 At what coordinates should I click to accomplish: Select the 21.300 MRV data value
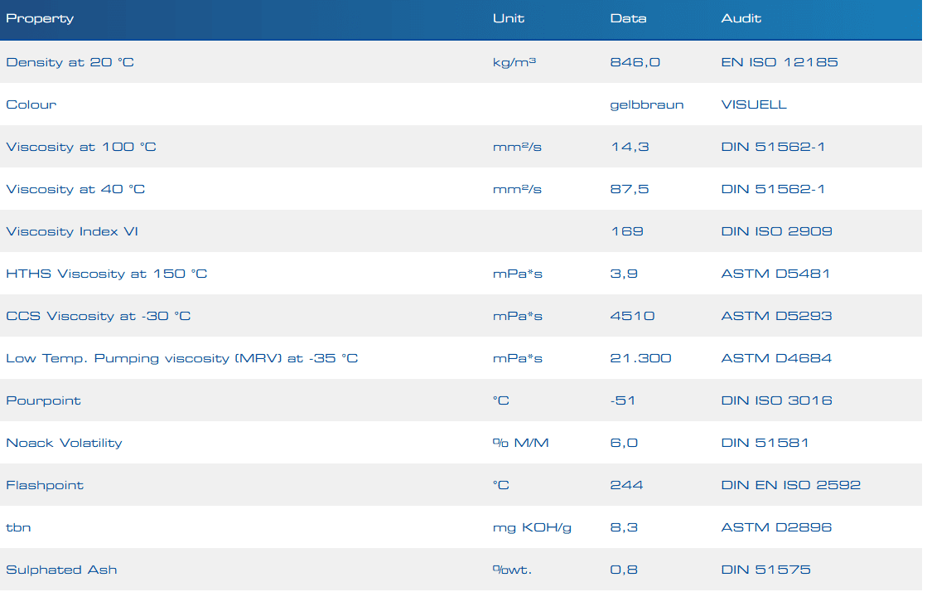[x=640, y=358]
